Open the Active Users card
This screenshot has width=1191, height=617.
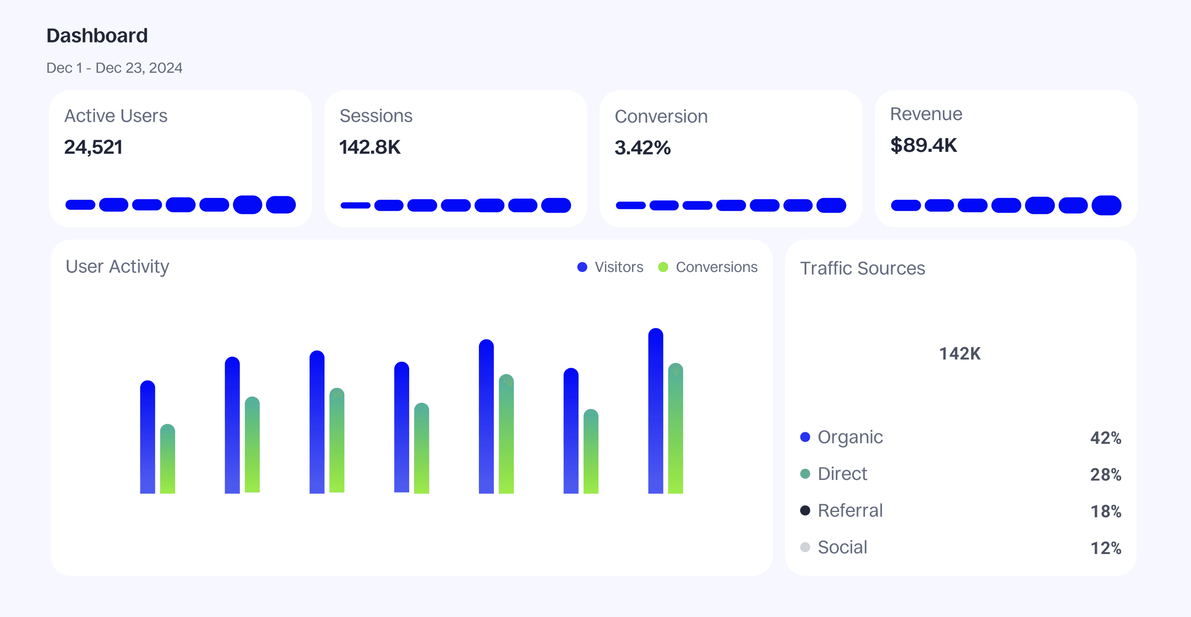(x=180, y=158)
